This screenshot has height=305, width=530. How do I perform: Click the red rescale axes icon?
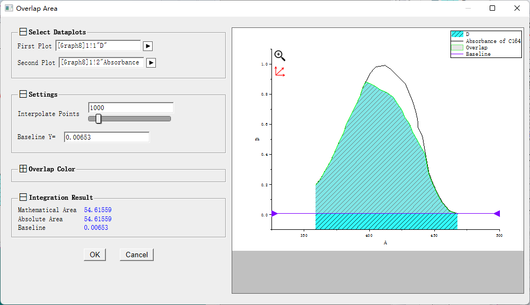pos(280,71)
